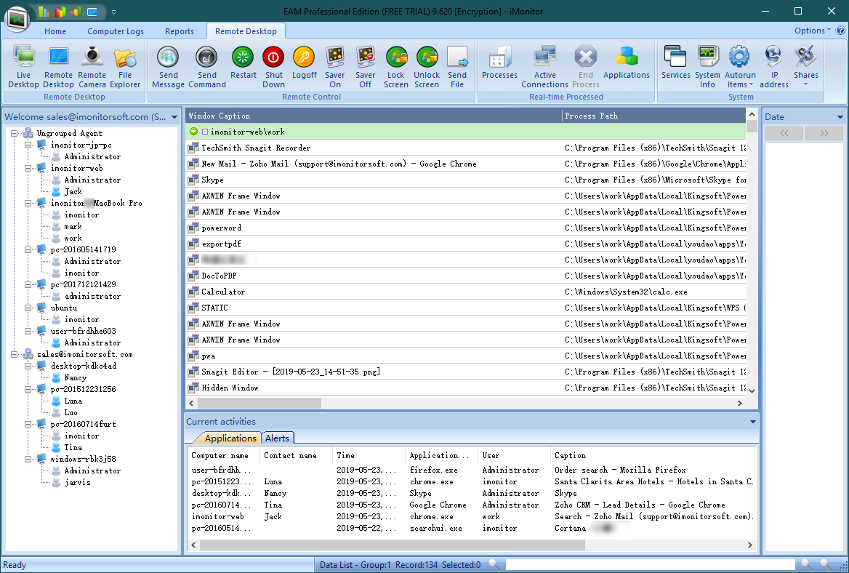The height and width of the screenshot is (573, 849).
Task: Sort activities by Computer name column
Action: [224, 455]
